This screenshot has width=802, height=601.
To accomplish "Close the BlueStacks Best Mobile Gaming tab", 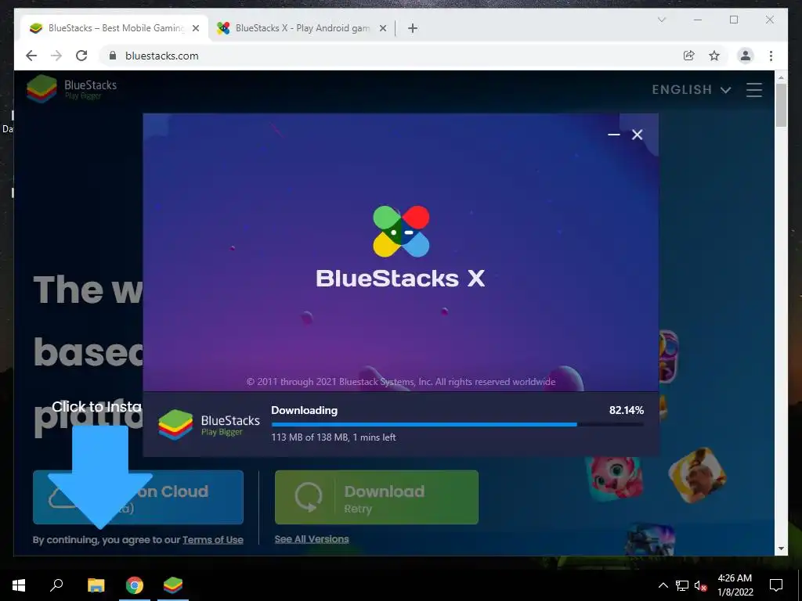I will click(x=195, y=28).
